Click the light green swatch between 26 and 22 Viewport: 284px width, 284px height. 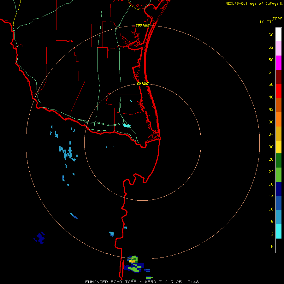(279, 175)
